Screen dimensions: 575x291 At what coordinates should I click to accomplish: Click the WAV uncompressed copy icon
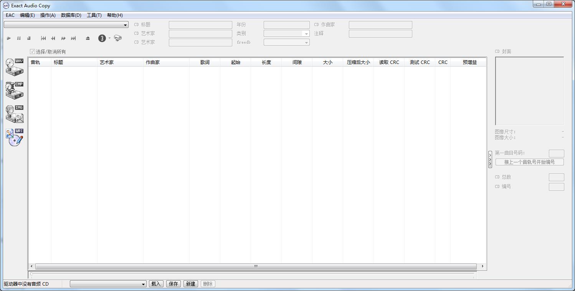point(15,67)
